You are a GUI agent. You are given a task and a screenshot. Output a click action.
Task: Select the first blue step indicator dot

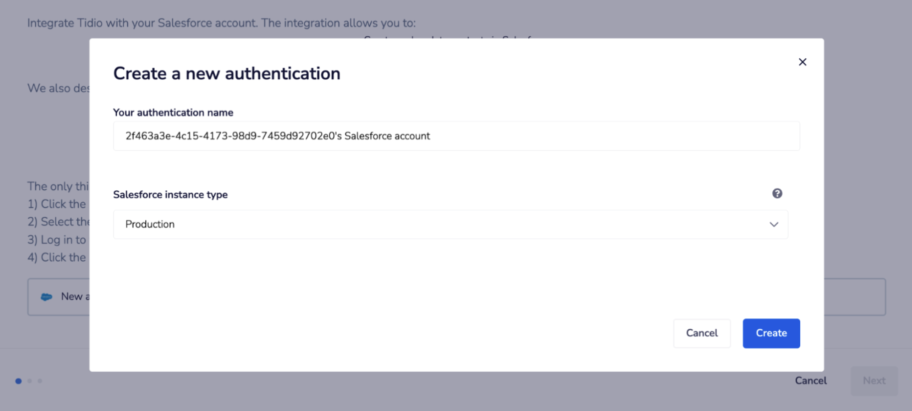click(x=18, y=381)
